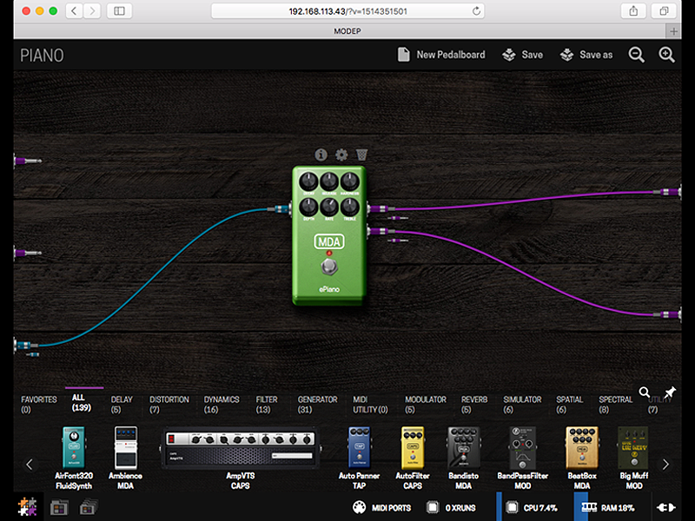Select the Bandisto MDA plugin
Screen dimensions: 695x521
(463, 458)
